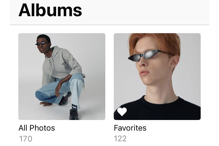Click the crouching man's sunglasses

pyautogui.click(x=42, y=43)
